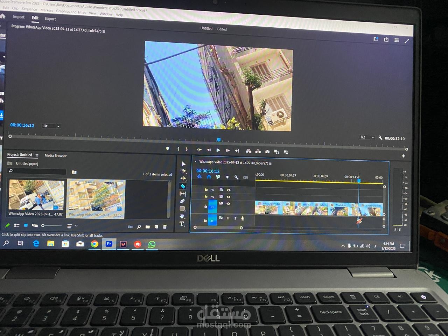The image size is (448, 336).
Task: Click the Add Marker button under Program monitor
Action: point(168,149)
